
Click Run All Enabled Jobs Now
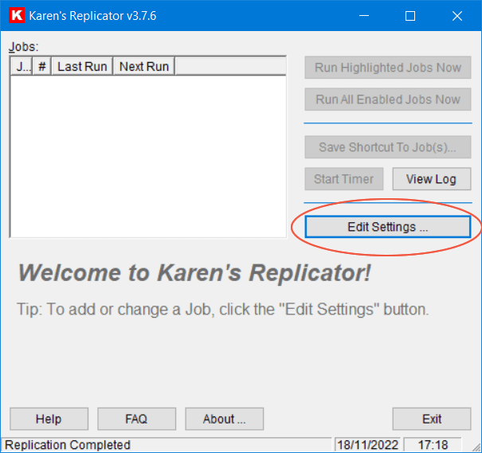[x=388, y=100]
